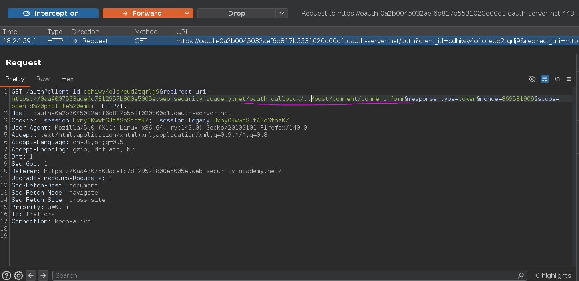Click the response_type=token parameter
The width and height of the screenshot is (579, 281).
(x=442, y=99)
